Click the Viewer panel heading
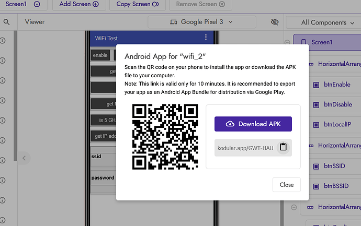The width and height of the screenshot is (361, 226). (x=35, y=22)
